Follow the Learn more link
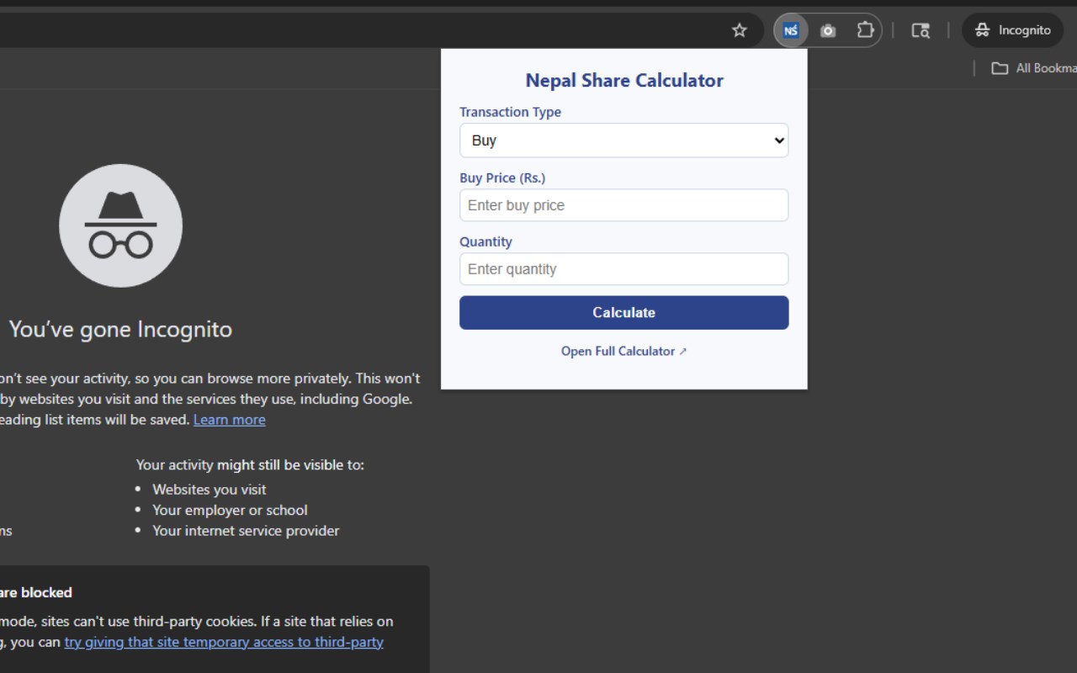The width and height of the screenshot is (1077, 673). (229, 420)
